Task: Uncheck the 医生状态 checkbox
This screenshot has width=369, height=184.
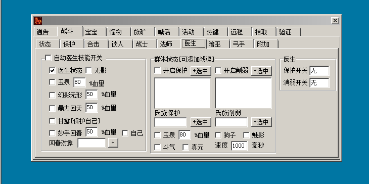Action: coord(52,70)
